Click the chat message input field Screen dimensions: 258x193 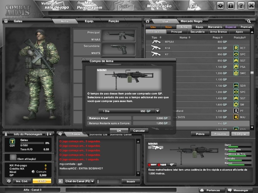[108, 181]
